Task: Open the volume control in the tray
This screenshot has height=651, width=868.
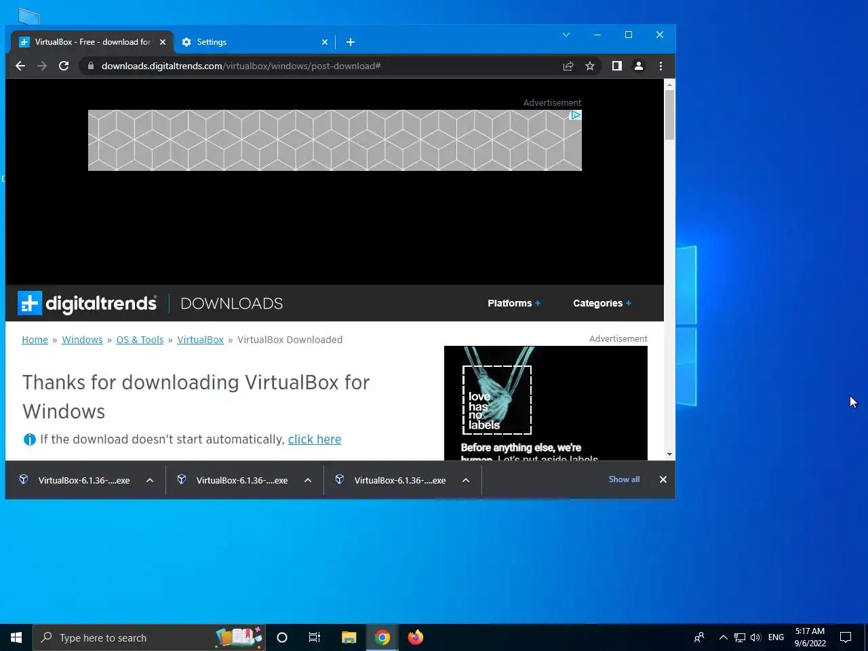Action: click(755, 637)
